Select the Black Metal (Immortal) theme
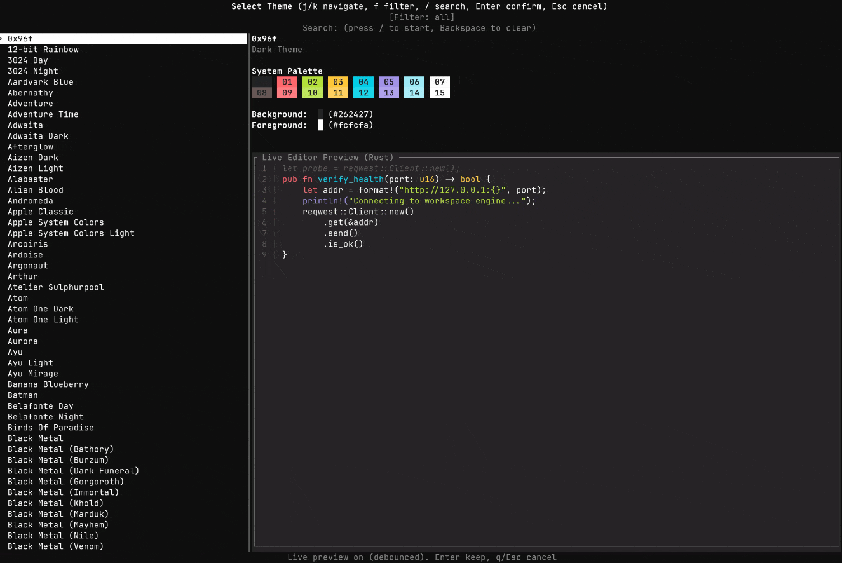 point(64,492)
